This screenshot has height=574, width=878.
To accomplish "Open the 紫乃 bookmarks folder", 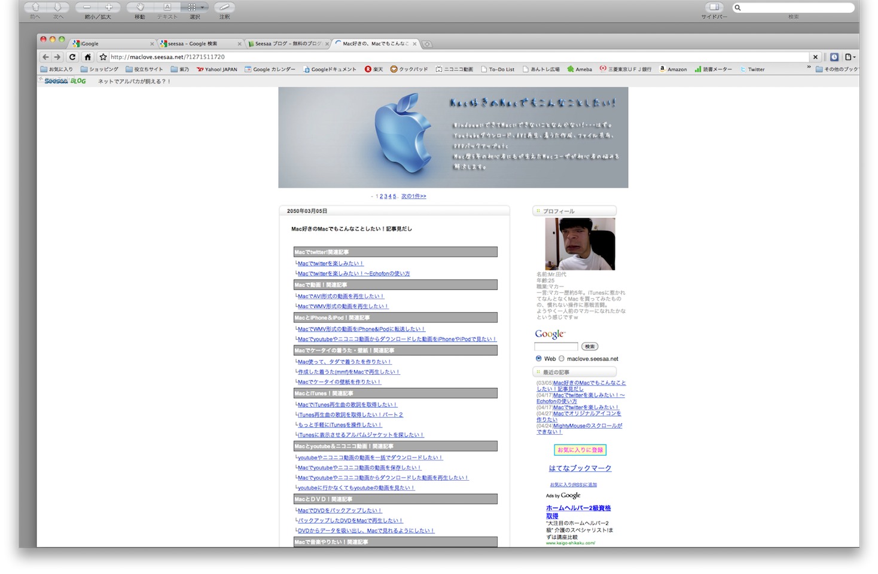I will pos(179,69).
